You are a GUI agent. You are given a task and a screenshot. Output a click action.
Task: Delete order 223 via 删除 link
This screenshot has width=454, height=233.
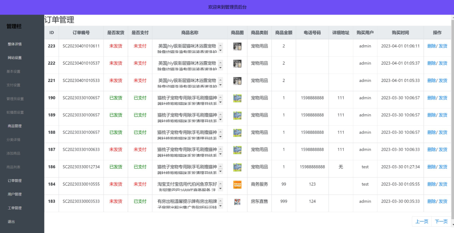pos(431,46)
